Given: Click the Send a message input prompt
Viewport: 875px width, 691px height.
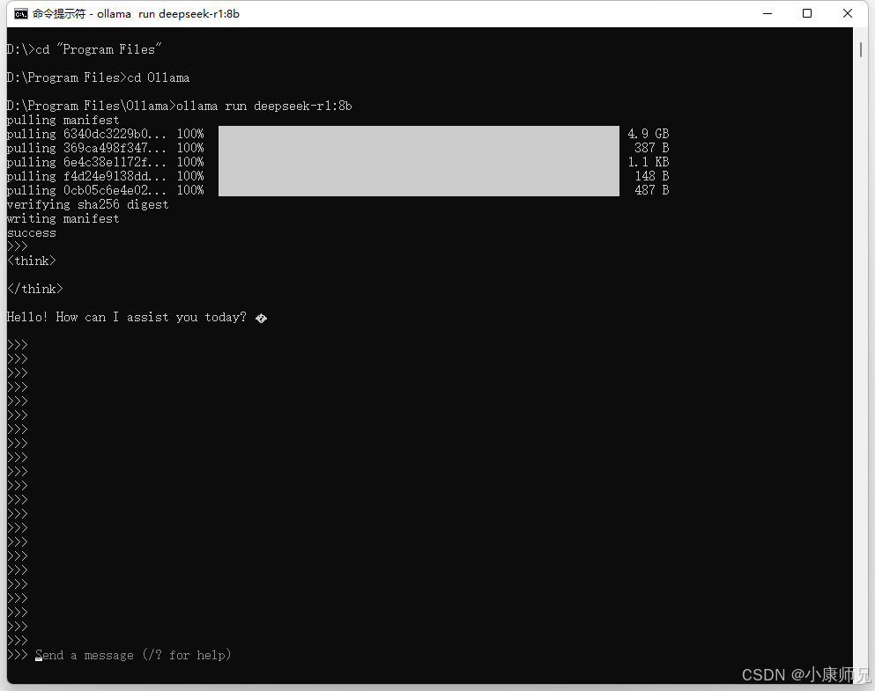Looking at the screenshot, I should tap(132, 655).
